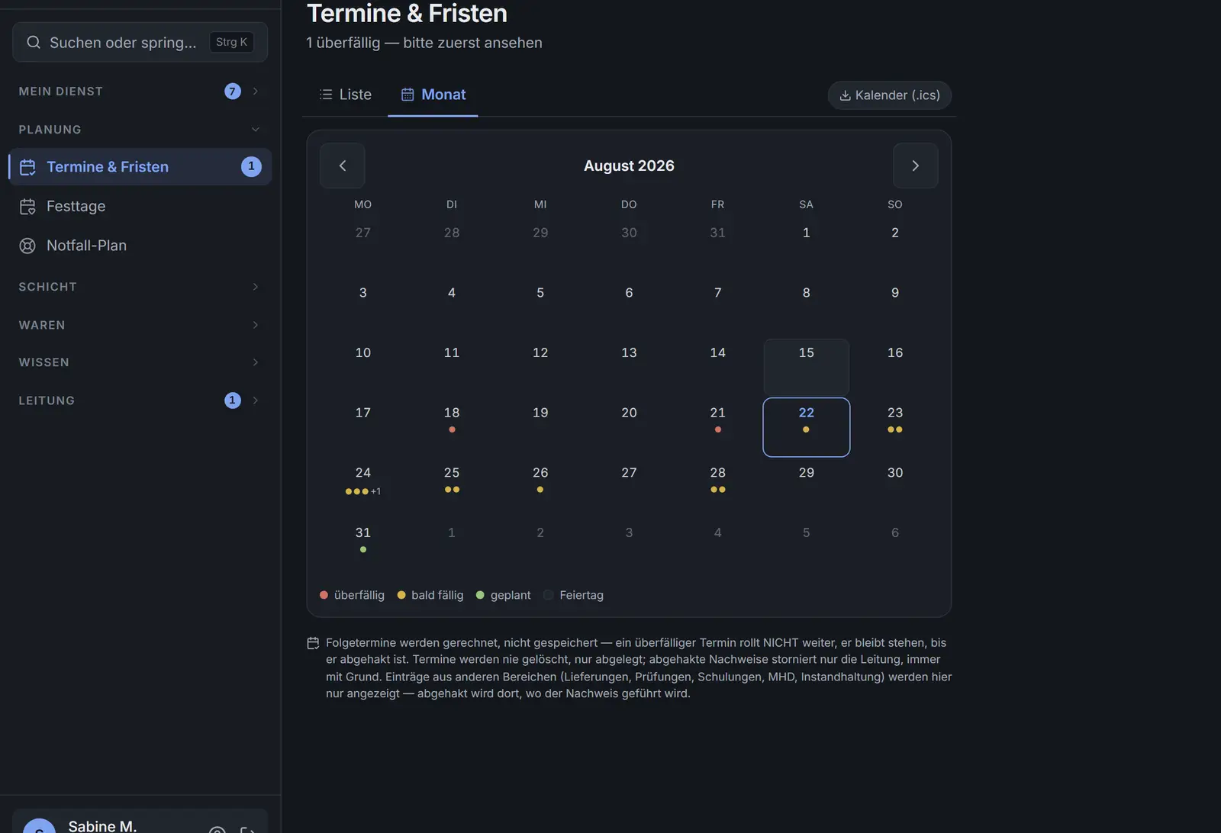
Task: Collapse the PLANUNG section
Action: coord(255,130)
